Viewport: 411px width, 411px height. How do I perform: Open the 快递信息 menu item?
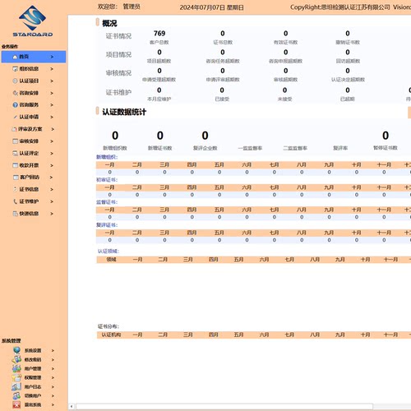(29, 214)
